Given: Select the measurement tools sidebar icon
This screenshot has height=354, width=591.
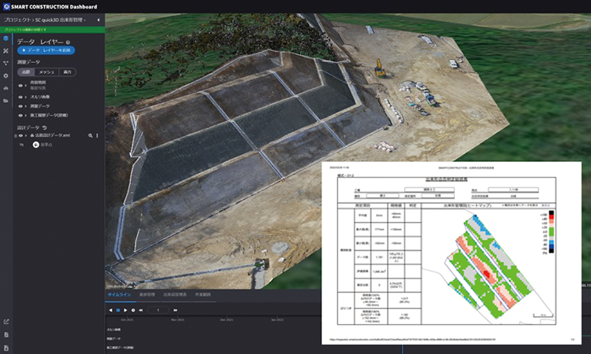Looking at the screenshot, I should click(x=6, y=50).
